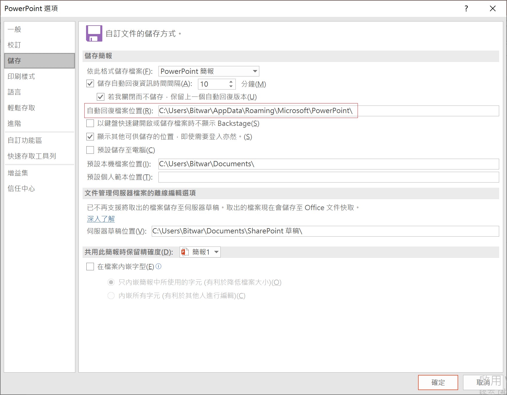
Task: Open the 自訂功能區 category
Action: click(40, 140)
